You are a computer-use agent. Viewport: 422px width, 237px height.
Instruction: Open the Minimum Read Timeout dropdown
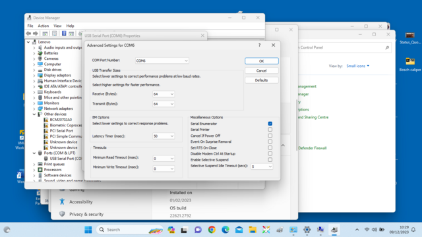164,159
